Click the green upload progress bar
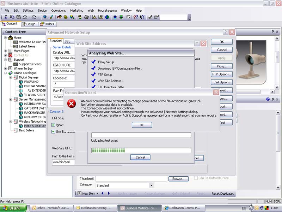The height and width of the screenshot is (212, 282). pyautogui.click(x=141, y=150)
